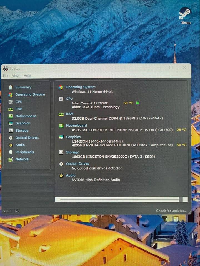Click the Peripherals mouse icon in sidebar
200x266 pixels.
click(x=11, y=152)
